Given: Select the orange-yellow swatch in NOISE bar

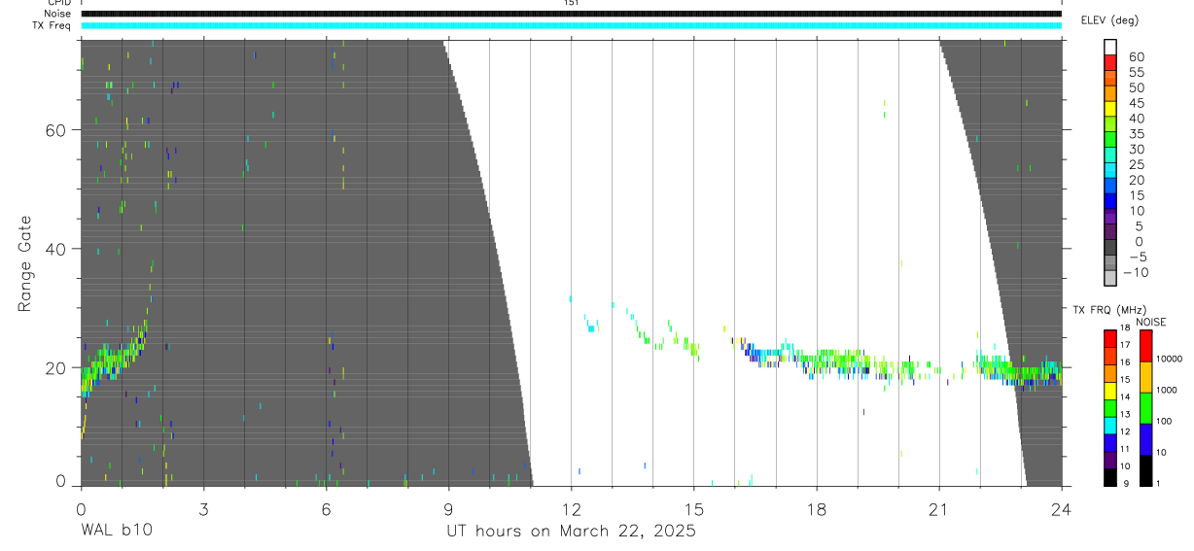Looking at the screenshot, I should pos(1145,377).
